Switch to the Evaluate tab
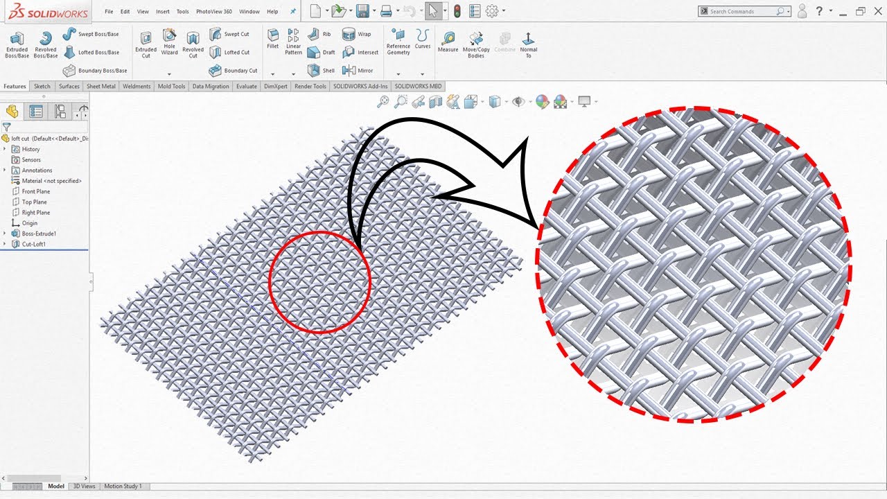This screenshot has height=499, width=887. [x=246, y=87]
